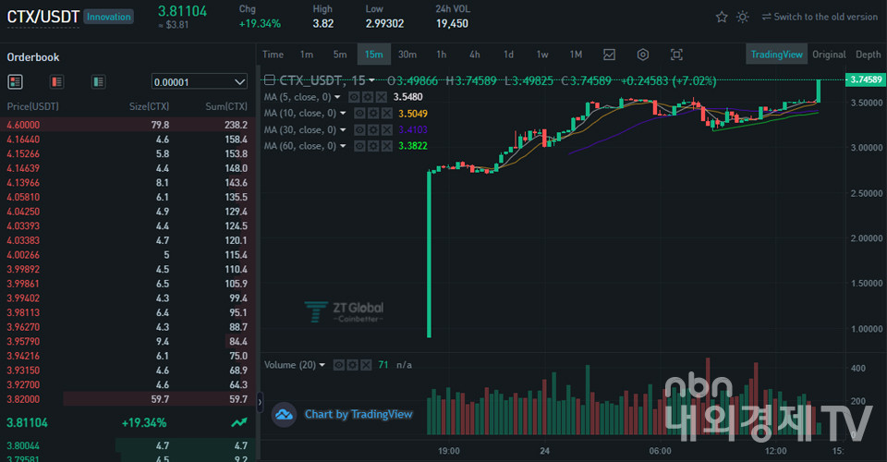Select the 30m chart interval
The height and width of the screenshot is (462, 887).
[407, 55]
